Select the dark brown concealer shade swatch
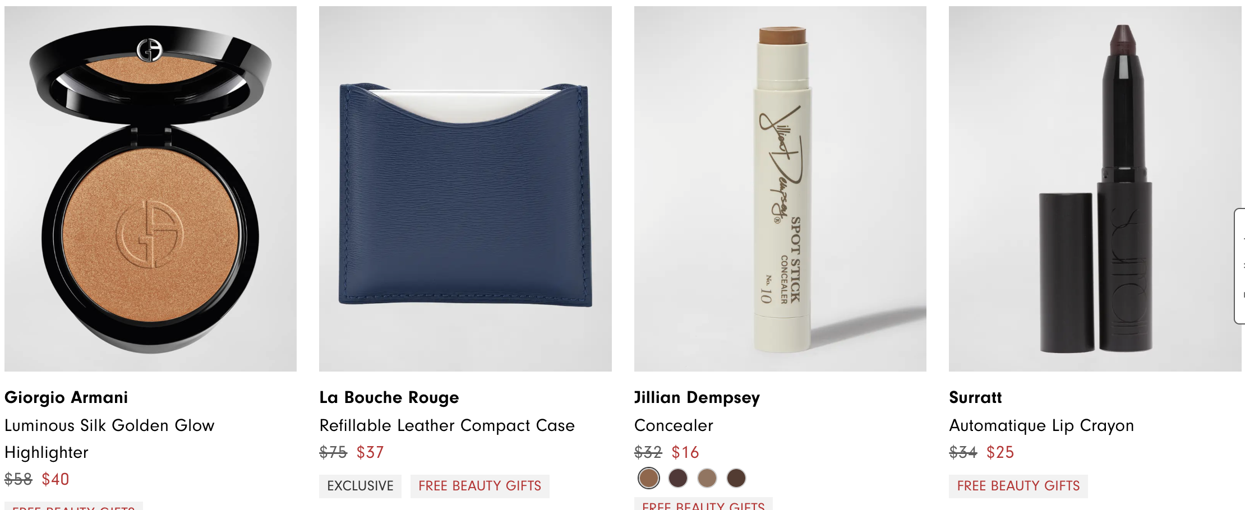Screen dimensions: 1245x510 [736, 478]
